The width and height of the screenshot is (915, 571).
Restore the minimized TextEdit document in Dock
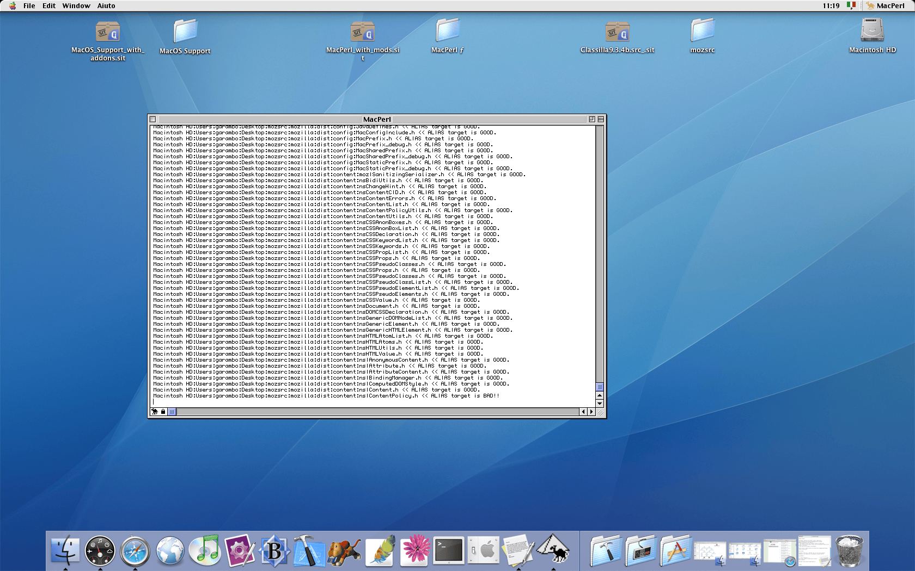pyautogui.click(x=815, y=550)
